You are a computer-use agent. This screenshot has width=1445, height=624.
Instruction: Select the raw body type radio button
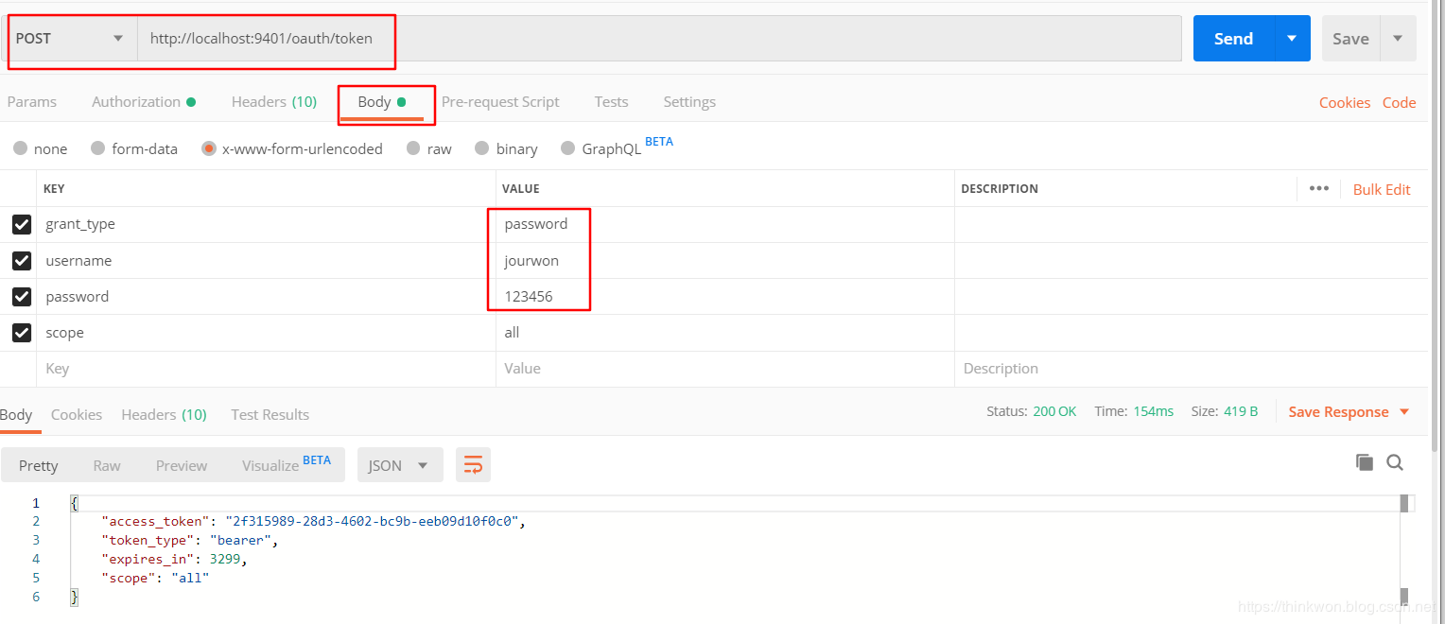(x=413, y=148)
